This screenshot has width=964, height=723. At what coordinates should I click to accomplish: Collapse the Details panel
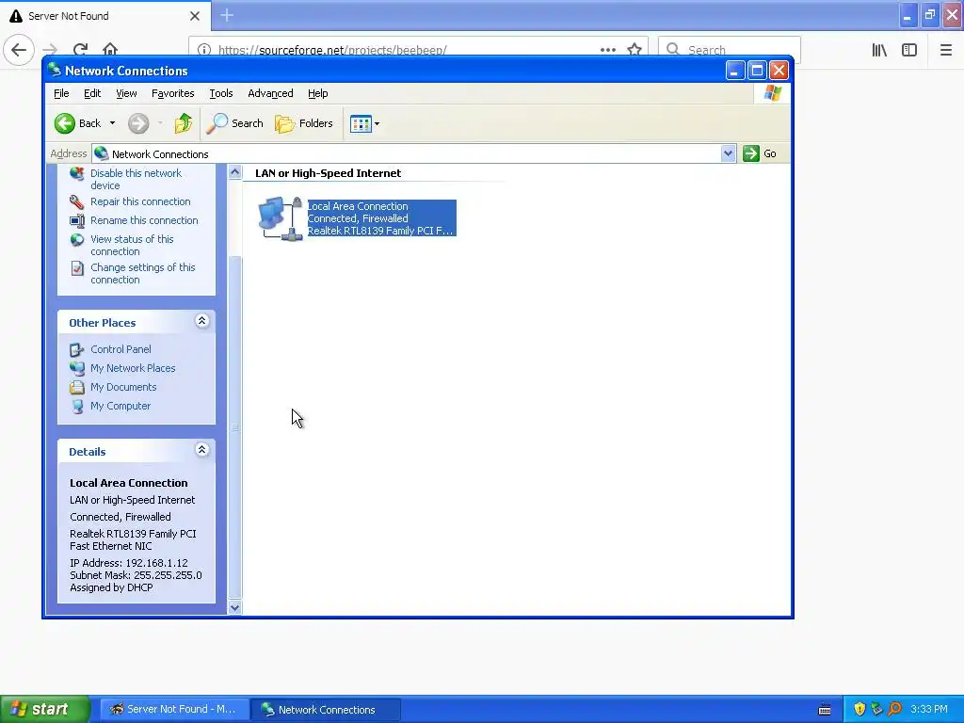(201, 450)
